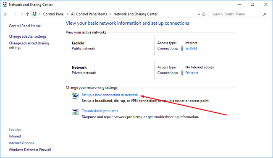Image resolution: width=273 pixels, height=158 pixels.
Task: Minimize the Network and Sharing Center window
Action: (239, 5)
